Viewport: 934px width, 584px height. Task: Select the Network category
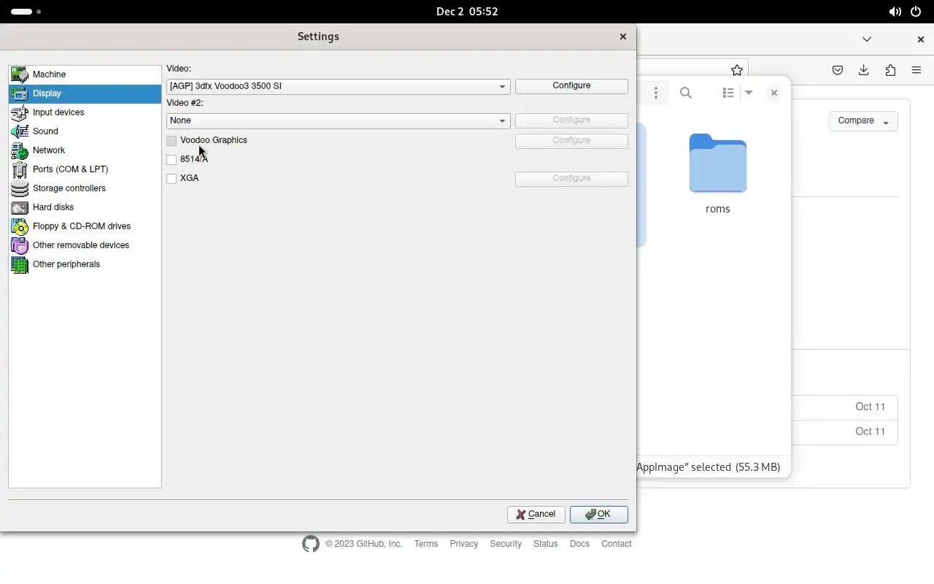pos(85,150)
